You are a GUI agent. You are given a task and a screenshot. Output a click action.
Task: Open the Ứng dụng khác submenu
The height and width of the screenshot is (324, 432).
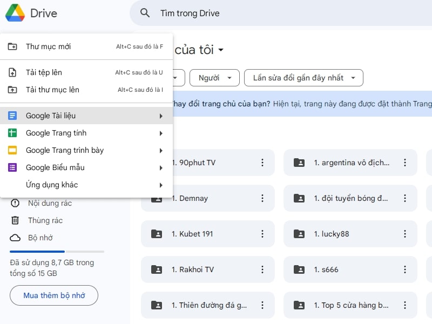(x=51, y=185)
